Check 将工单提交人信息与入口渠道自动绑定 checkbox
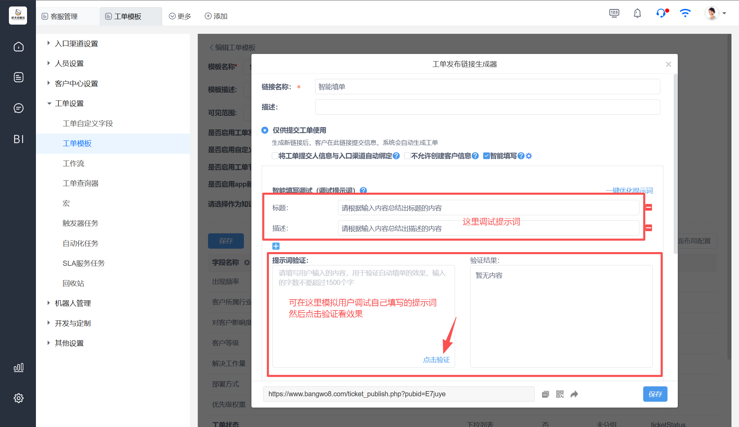This screenshot has height=427, width=739. point(275,156)
